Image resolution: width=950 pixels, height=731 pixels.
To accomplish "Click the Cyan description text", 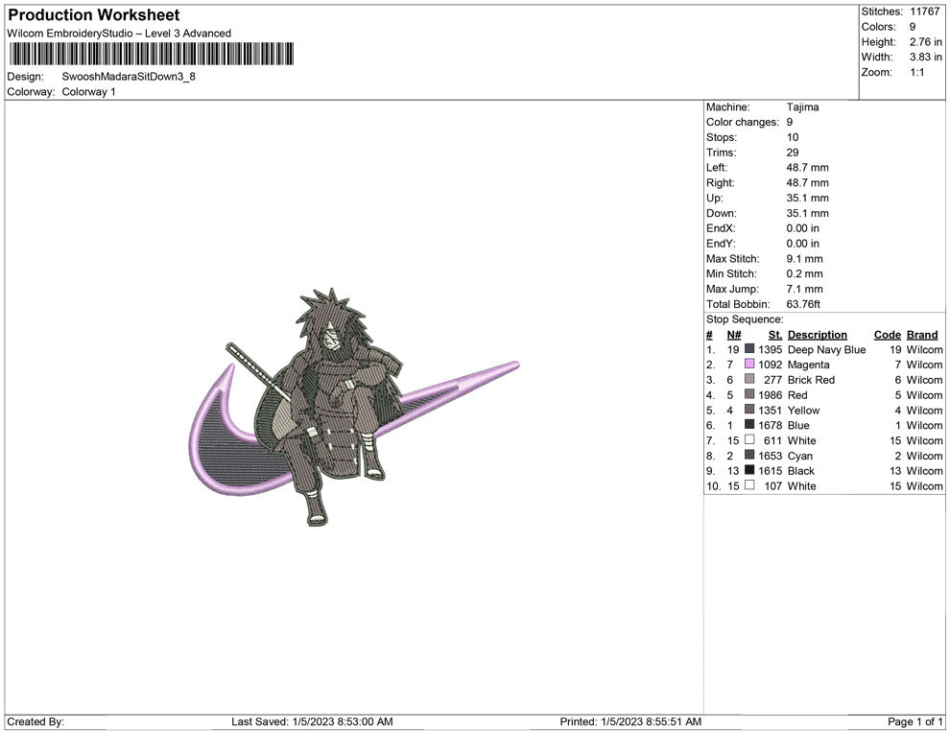I will click(799, 456).
